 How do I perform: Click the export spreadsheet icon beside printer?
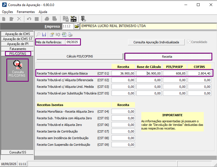[x=64, y=35]
